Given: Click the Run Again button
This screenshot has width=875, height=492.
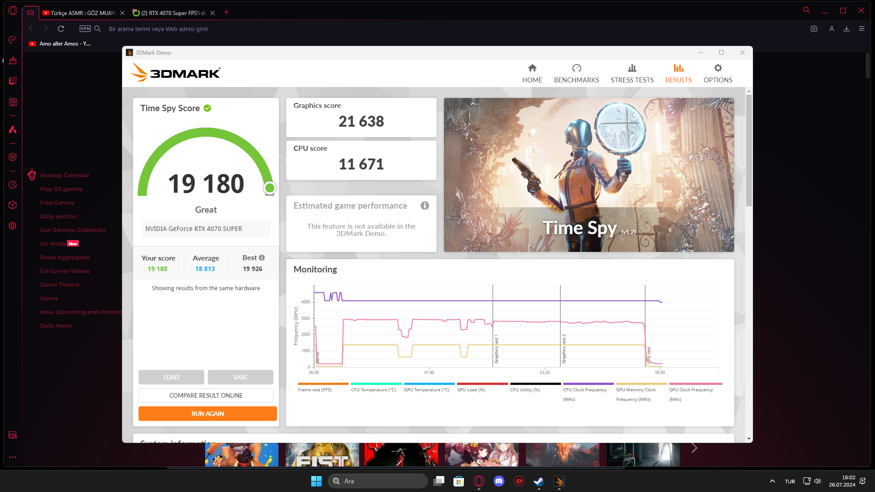Looking at the screenshot, I should click(207, 414).
